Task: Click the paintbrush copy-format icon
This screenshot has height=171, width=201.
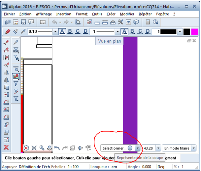Action: point(16,31)
